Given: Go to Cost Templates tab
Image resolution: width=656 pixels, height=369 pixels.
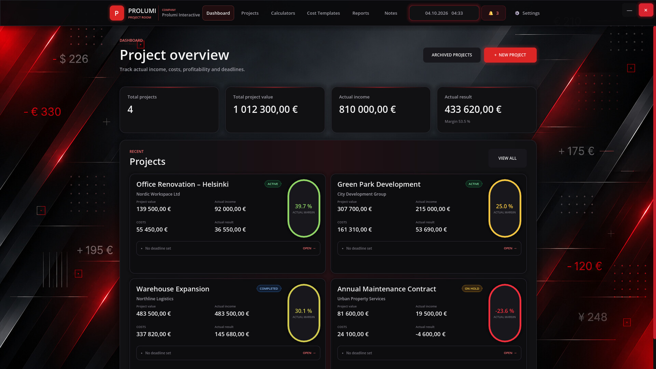Looking at the screenshot, I should click(323, 13).
